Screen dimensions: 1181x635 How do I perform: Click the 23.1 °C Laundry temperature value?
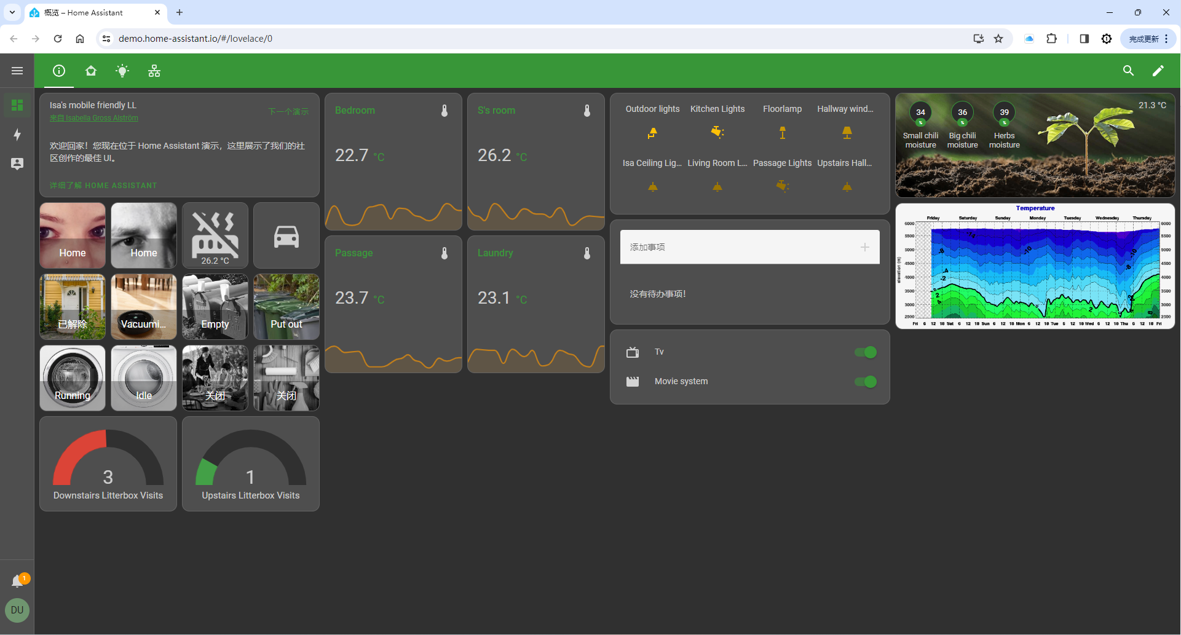[x=502, y=298]
